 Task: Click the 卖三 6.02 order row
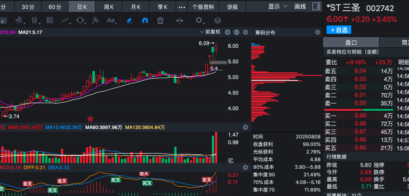359,87
